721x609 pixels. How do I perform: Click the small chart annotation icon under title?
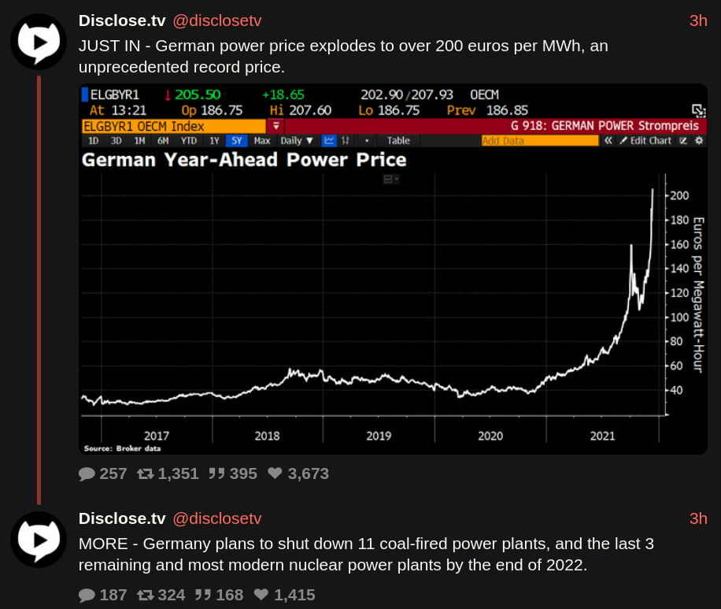pyautogui.click(x=391, y=179)
